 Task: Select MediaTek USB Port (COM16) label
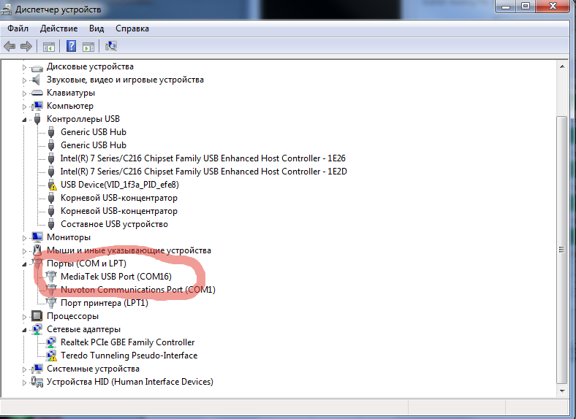(116, 277)
